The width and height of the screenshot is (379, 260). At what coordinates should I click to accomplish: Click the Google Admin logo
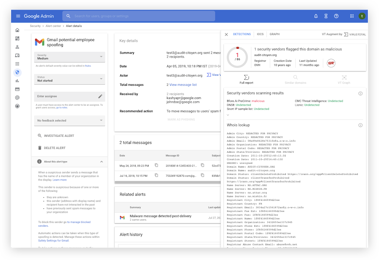[38, 16]
